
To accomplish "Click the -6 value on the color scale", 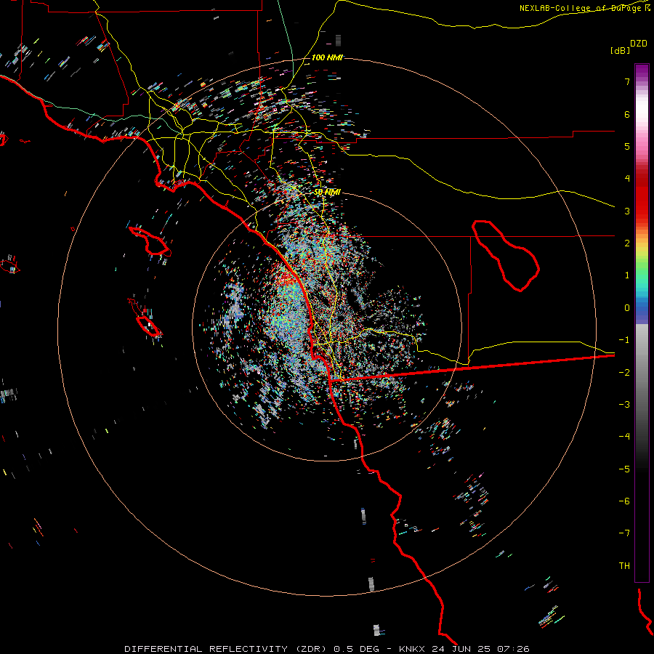I will pos(624,501).
